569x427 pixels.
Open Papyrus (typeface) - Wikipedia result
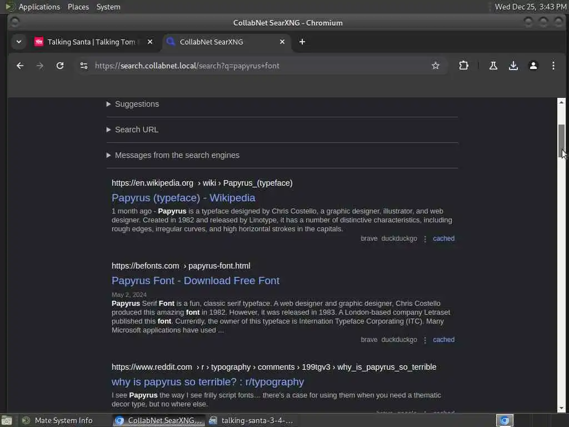point(183,198)
